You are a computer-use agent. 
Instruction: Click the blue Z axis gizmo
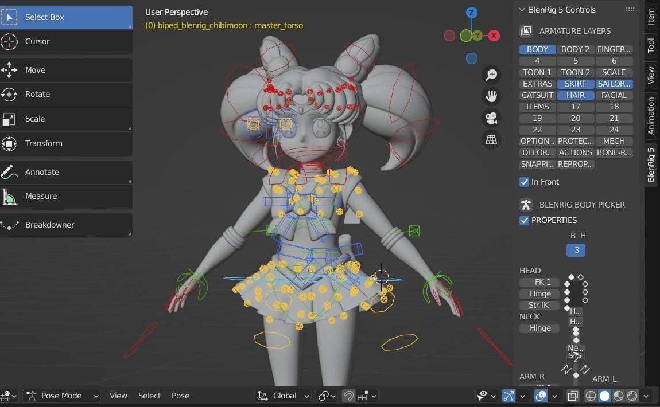click(471, 13)
